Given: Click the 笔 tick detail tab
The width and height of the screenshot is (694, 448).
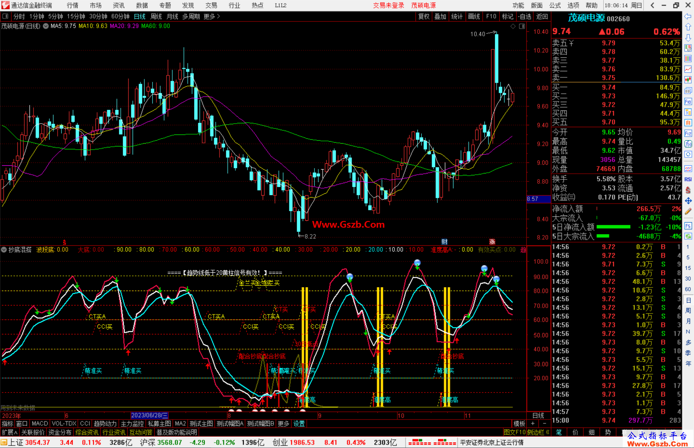Looking at the screenshot, I should (x=559, y=432).
